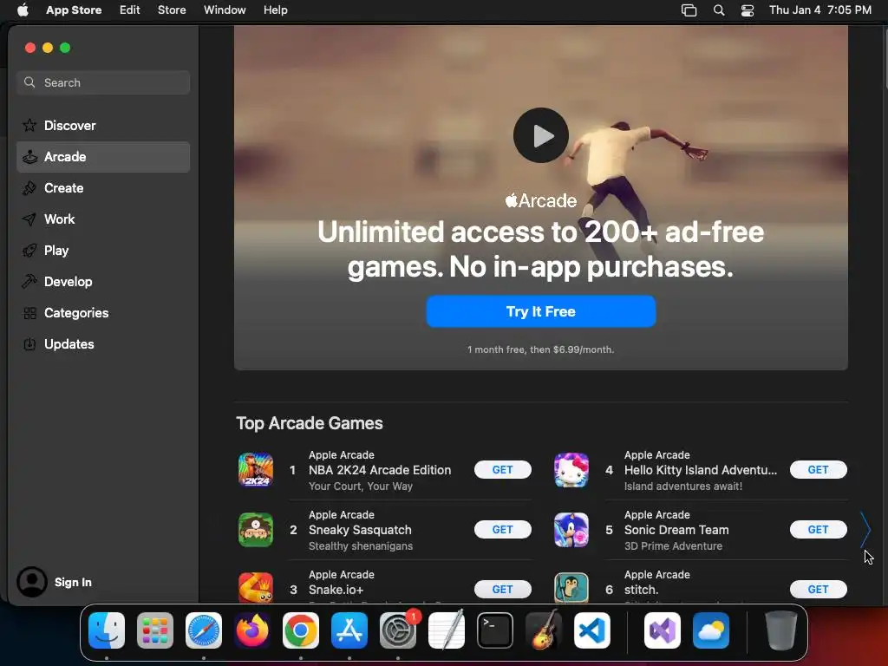Image resolution: width=888 pixels, height=666 pixels.
Task: Open Visual Studio Code from Dock
Action: [x=592, y=630]
